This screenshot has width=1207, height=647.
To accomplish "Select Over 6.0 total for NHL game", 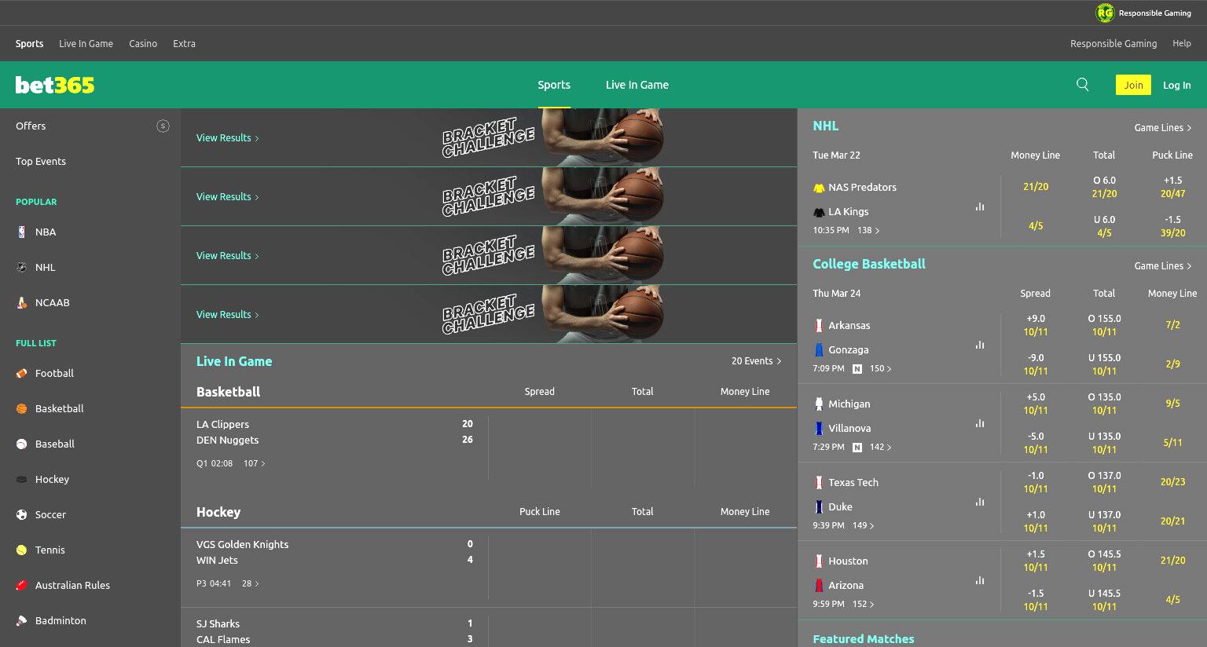I will click(x=1104, y=187).
